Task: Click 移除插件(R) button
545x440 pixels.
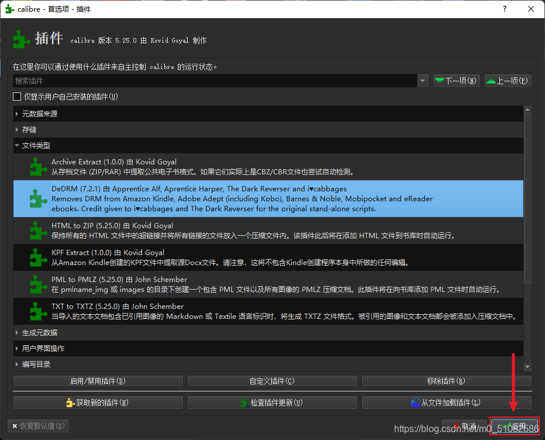Action: (446, 381)
